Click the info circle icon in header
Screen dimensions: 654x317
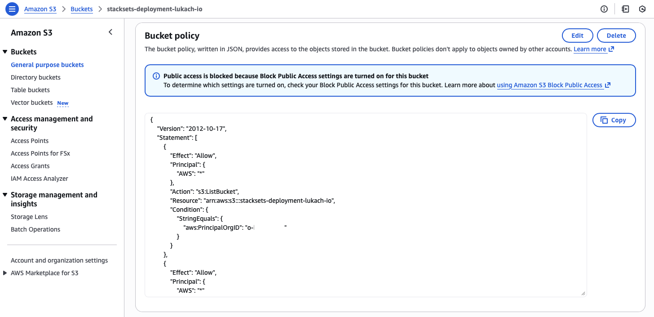[604, 9]
